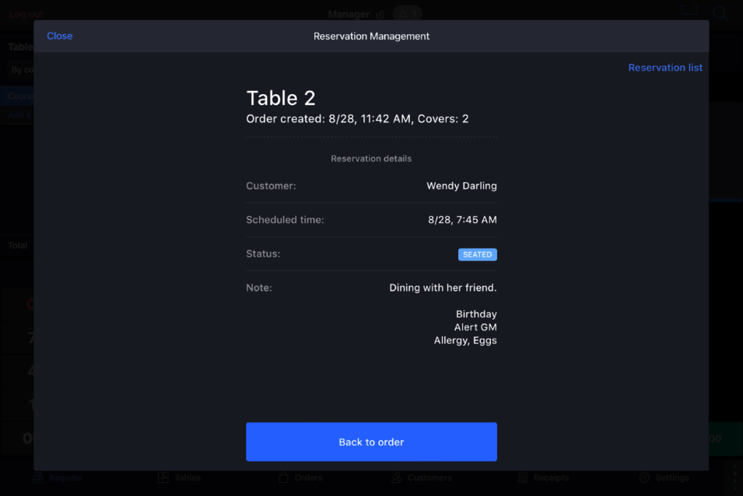Click the notification badge next to Manager

click(408, 14)
